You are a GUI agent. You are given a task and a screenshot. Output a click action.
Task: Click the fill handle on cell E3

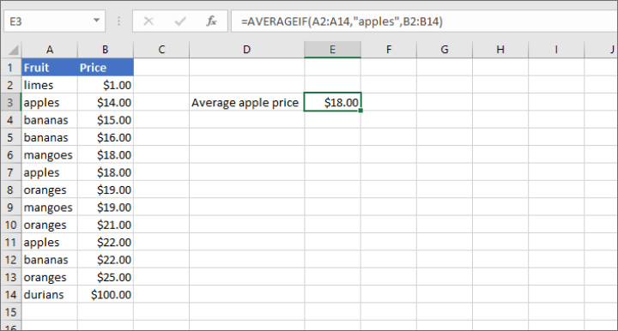click(360, 111)
